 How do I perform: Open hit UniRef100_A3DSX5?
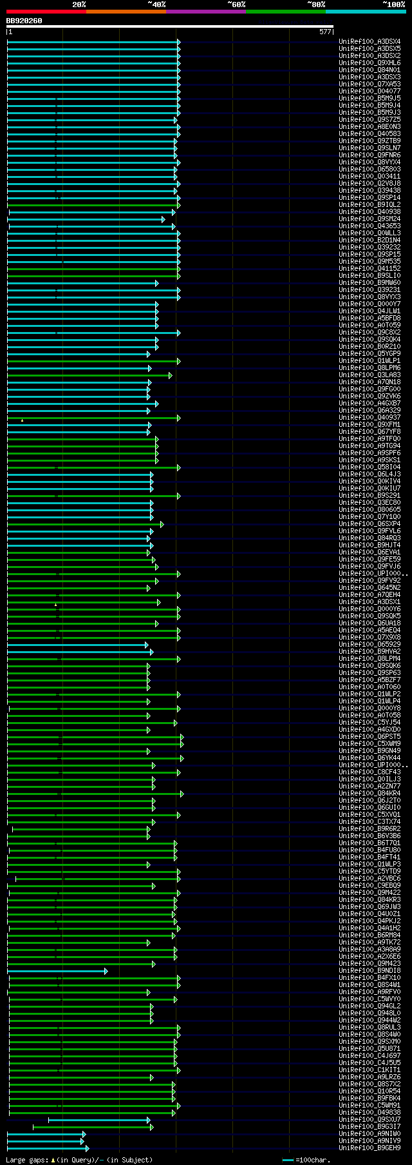370,49
